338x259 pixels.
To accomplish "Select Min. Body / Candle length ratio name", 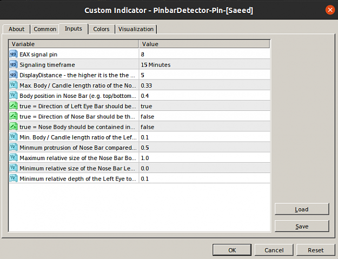I will click(x=78, y=137).
